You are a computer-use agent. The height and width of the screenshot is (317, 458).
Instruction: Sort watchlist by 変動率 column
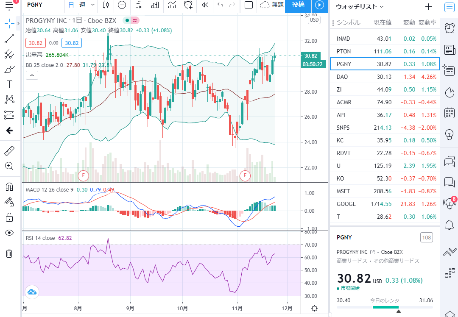click(x=427, y=22)
